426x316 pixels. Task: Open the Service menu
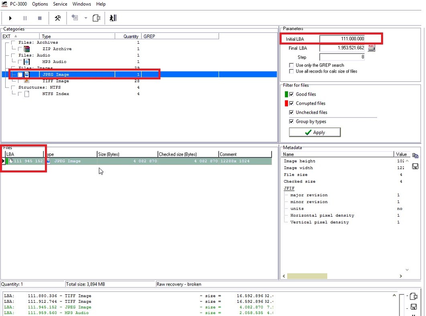60,4
